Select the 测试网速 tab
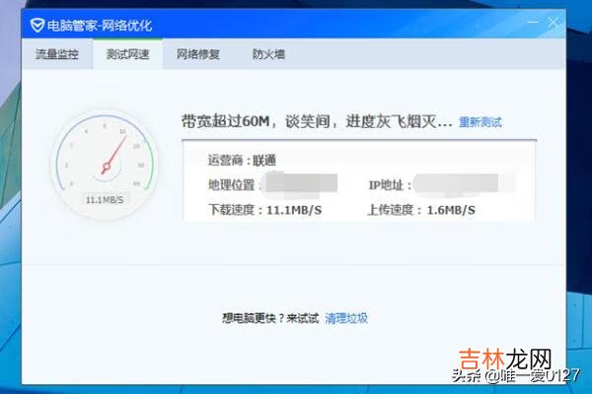 click(128, 54)
